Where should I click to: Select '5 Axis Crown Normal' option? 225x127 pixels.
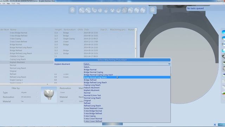tap(127, 119)
